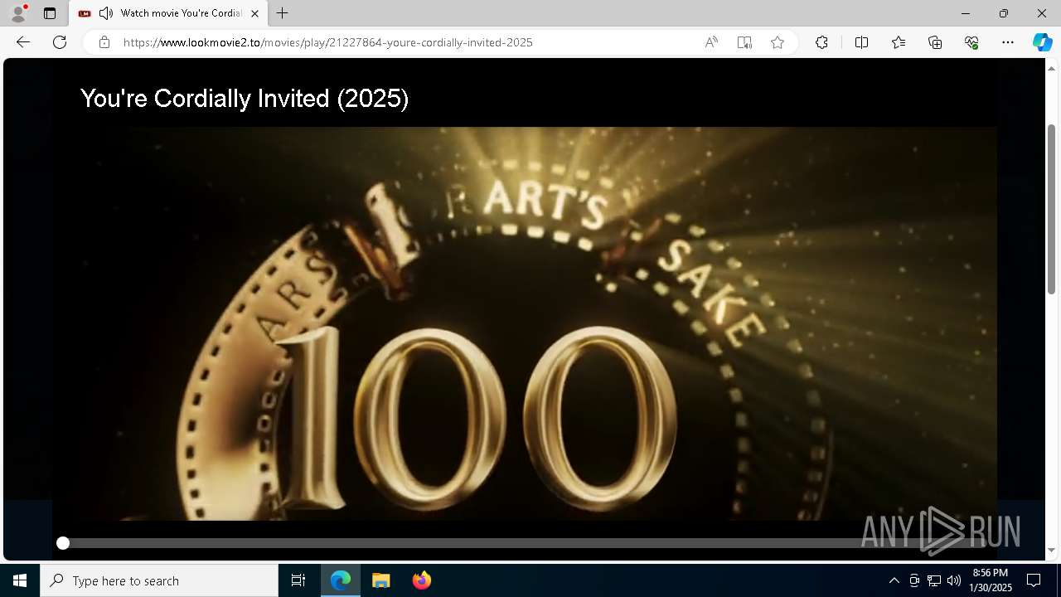Open Browser essentials heart icon
This screenshot has height=597, width=1061.
tap(971, 42)
